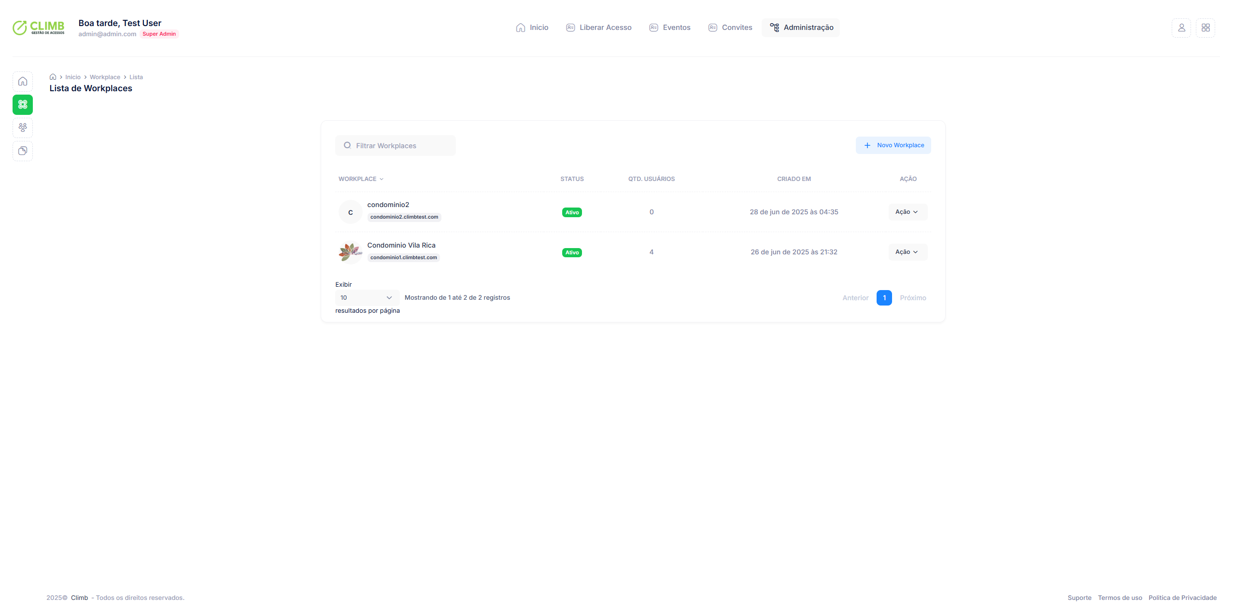Click the CLIMB logo

click(x=38, y=28)
